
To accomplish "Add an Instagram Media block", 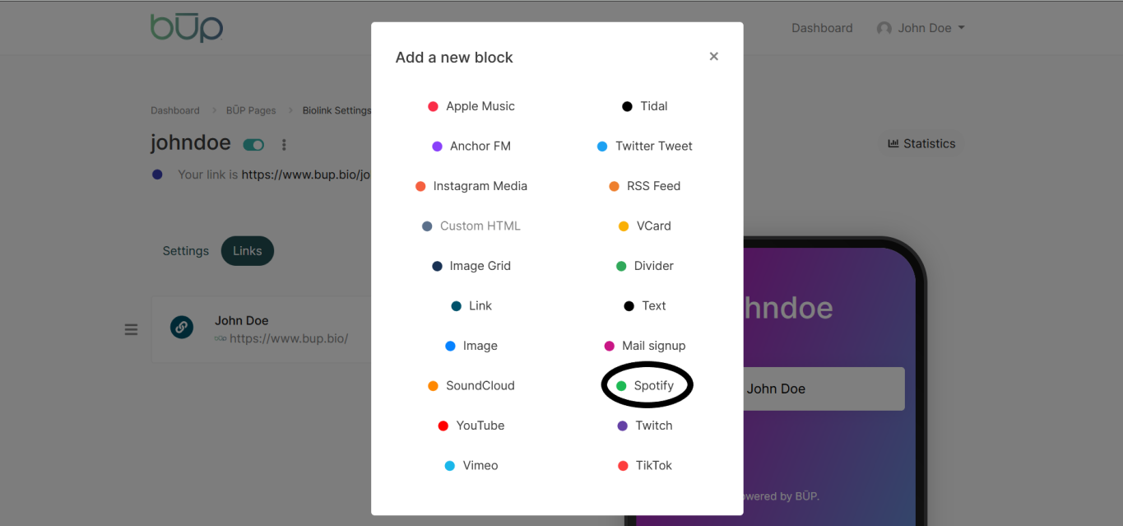I will click(471, 186).
